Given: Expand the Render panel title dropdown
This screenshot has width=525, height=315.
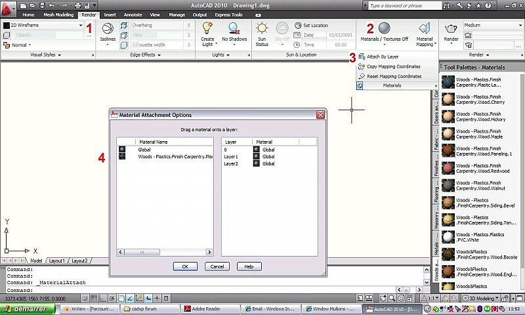Looking at the screenshot, I should pos(479,54).
